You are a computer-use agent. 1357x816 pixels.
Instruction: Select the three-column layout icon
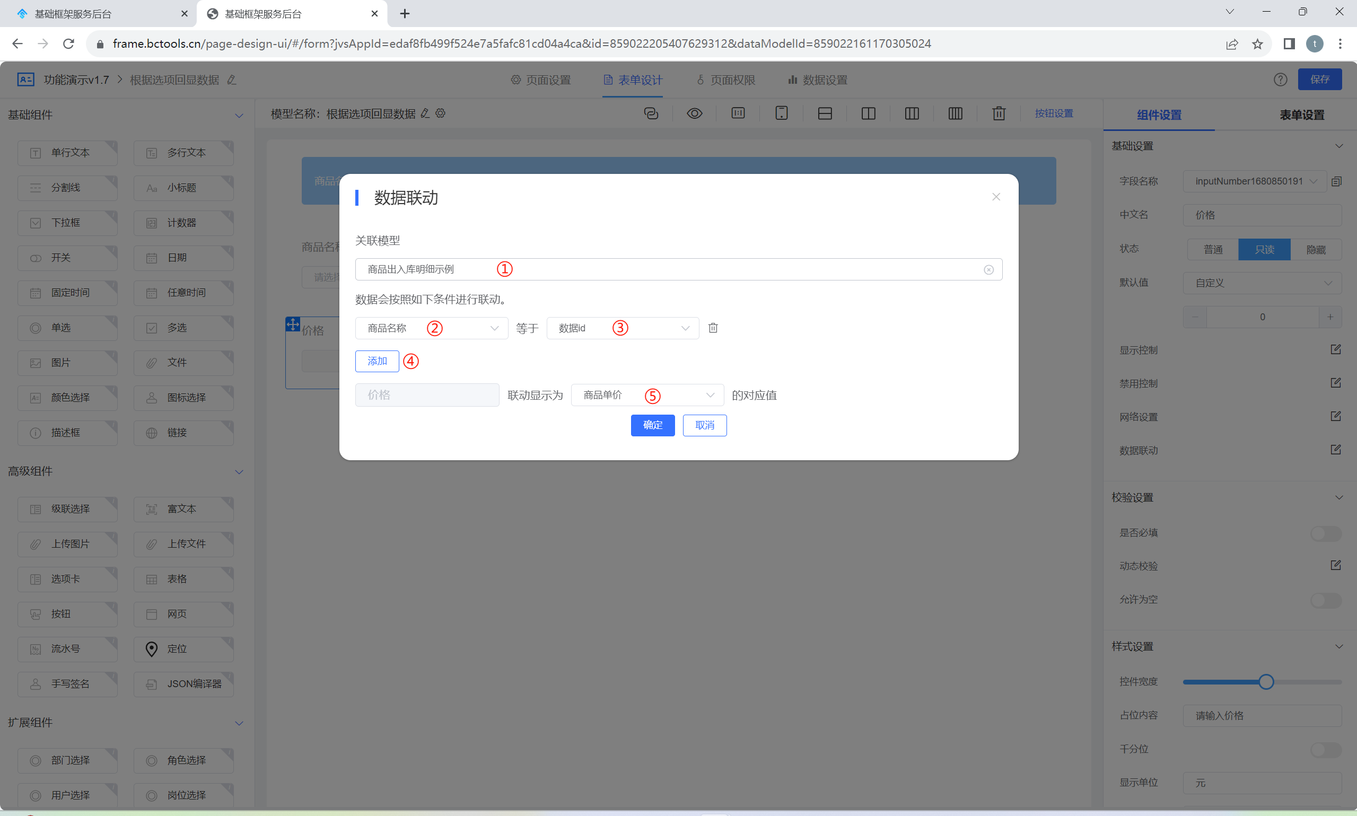912,113
